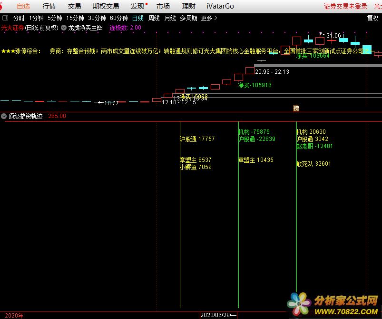Click the 机构 20630 entry
Image resolution: width=382 pixels, height=319 pixels.
pos(311,132)
